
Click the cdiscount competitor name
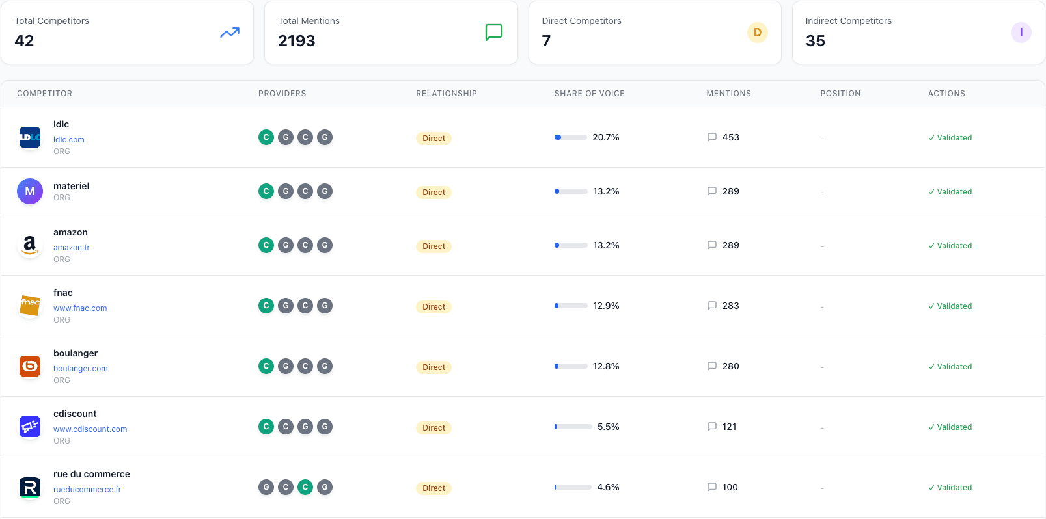(x=75, y=414)
